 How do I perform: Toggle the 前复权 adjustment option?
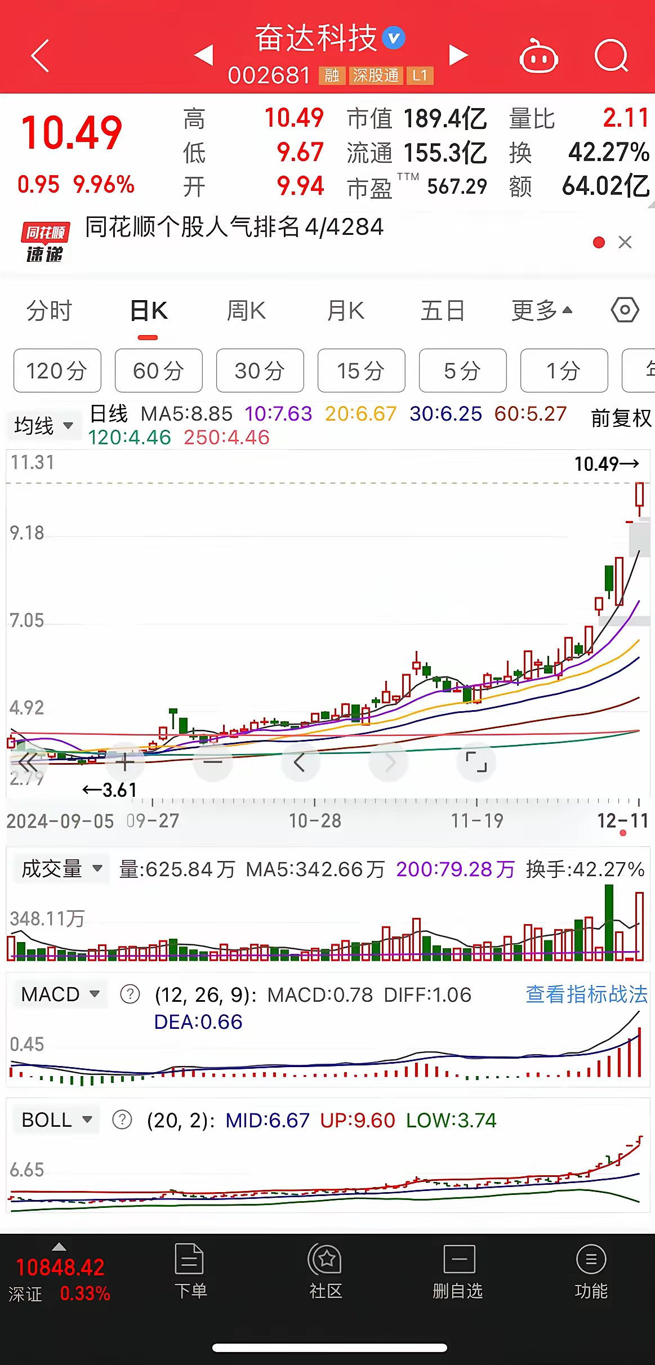coord(621,418)
